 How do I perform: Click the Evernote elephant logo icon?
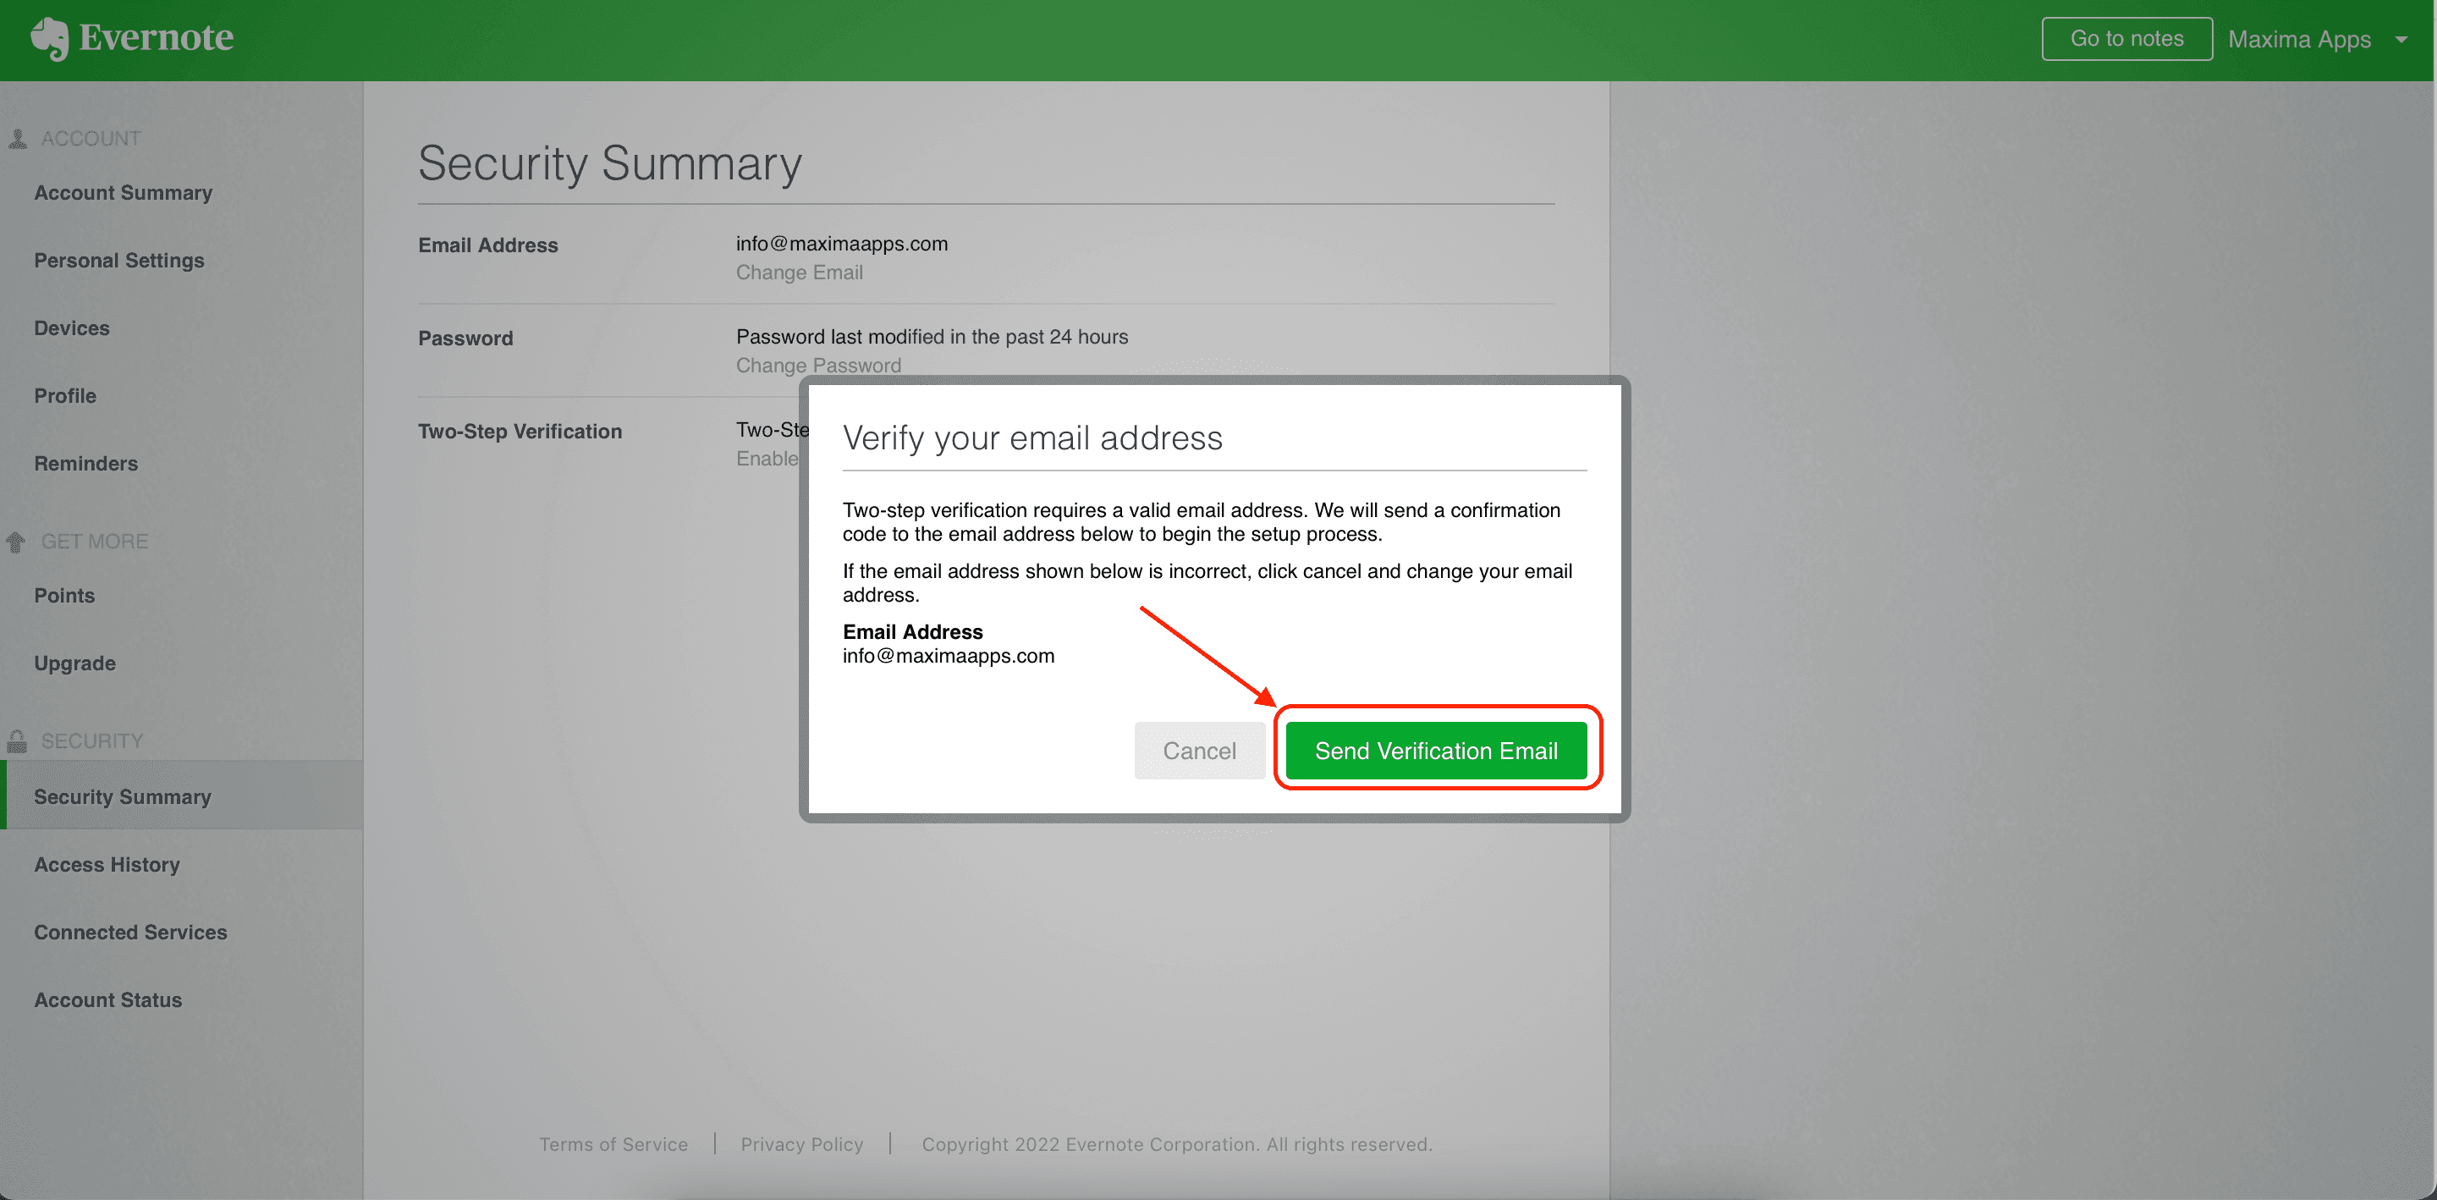click(x=49, y=39)
